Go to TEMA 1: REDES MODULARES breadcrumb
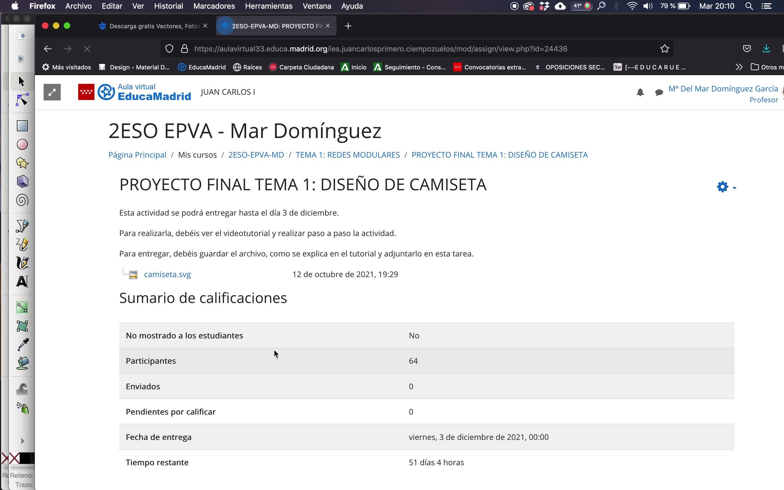This screenshot has height=490, width=784. click(348, 155)
